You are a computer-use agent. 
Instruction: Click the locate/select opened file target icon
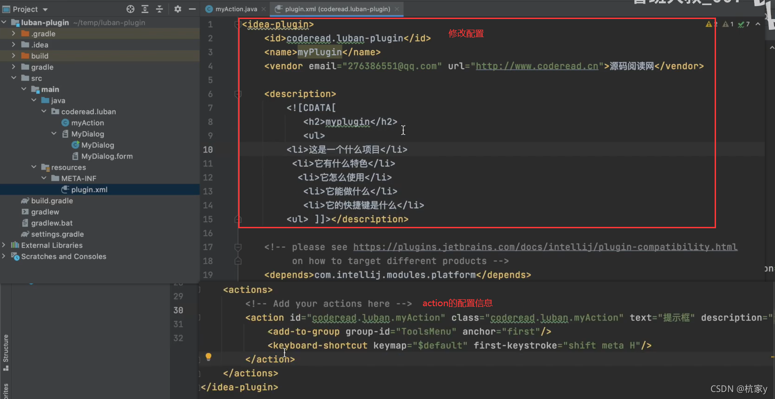tap(130, 9)
